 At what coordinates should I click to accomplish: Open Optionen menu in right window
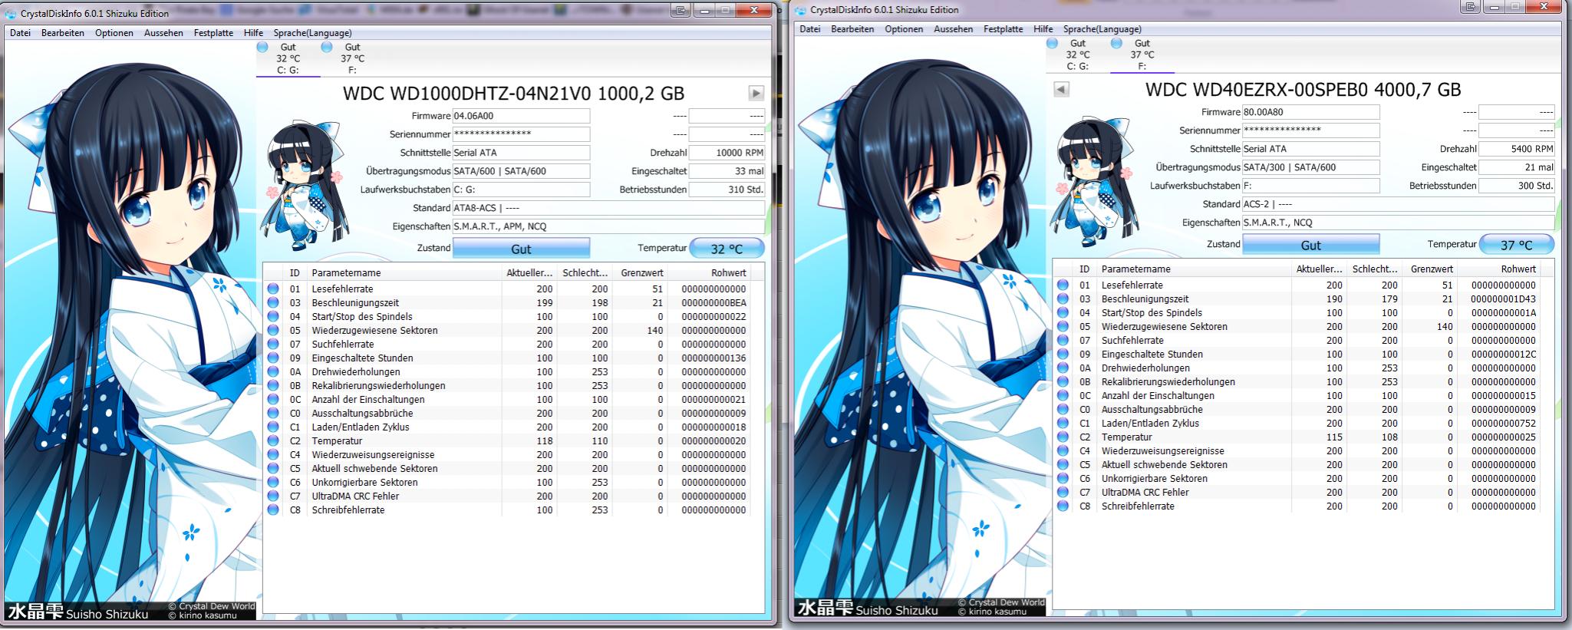tap(904, 29)
